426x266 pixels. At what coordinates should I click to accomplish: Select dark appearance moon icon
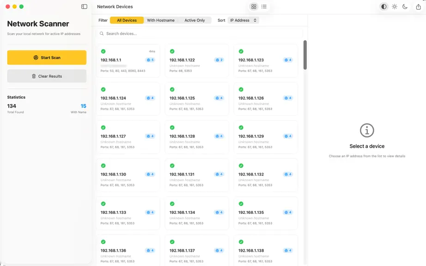coord(405,6)
